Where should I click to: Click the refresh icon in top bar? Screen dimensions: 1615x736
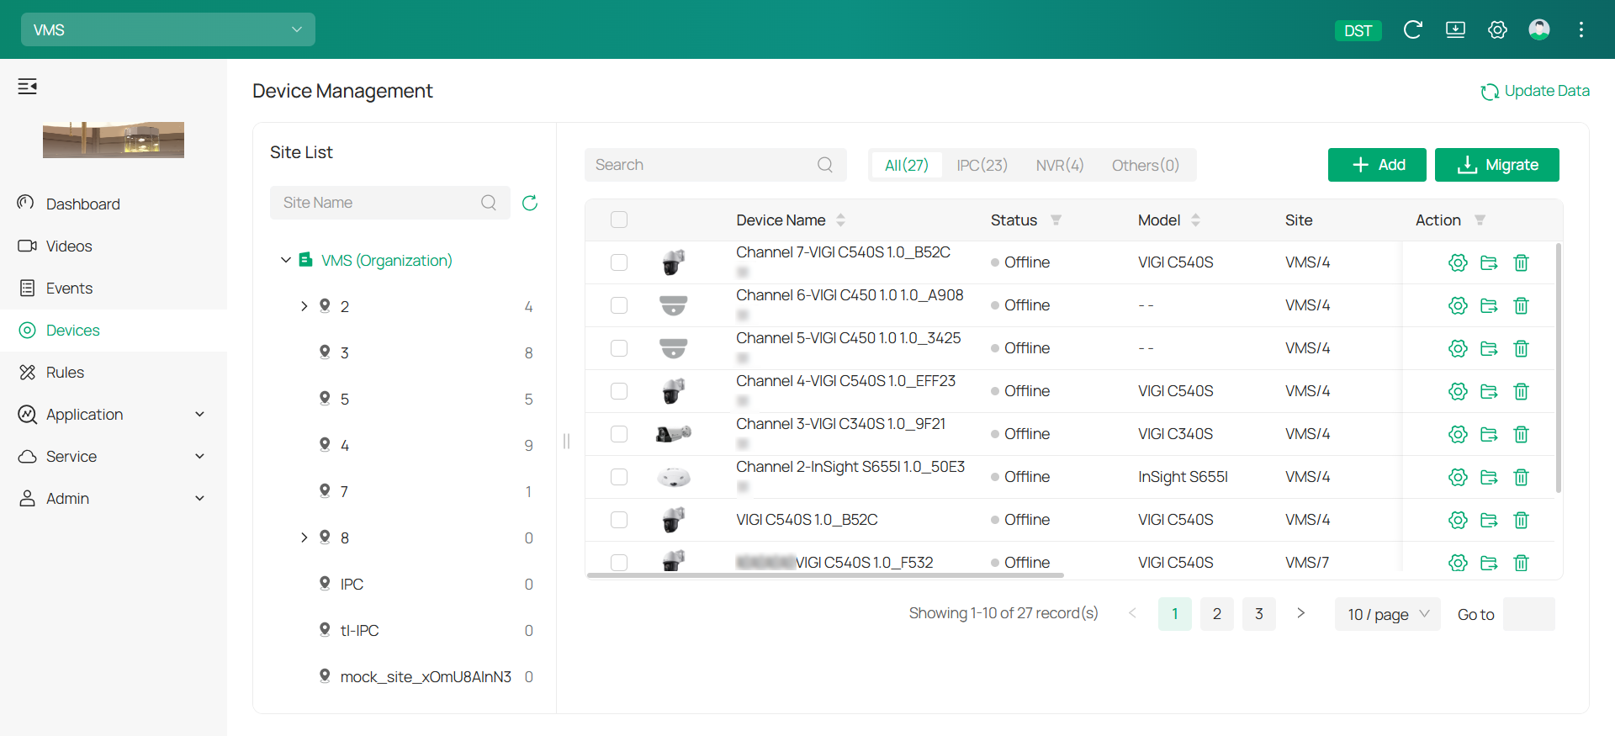[x=1412, y=30]
